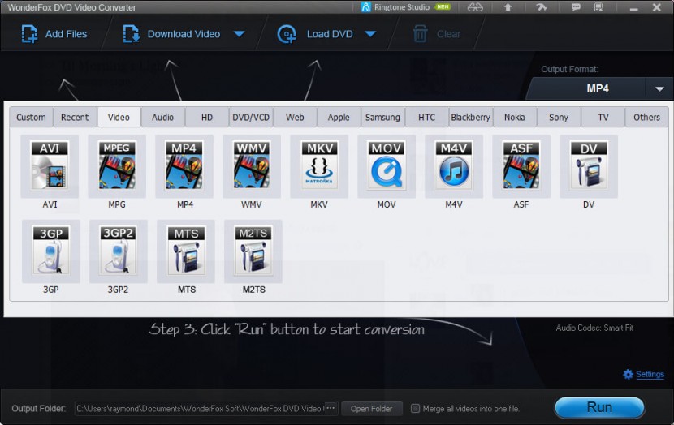Click the Download Video icon

[131, 34]
